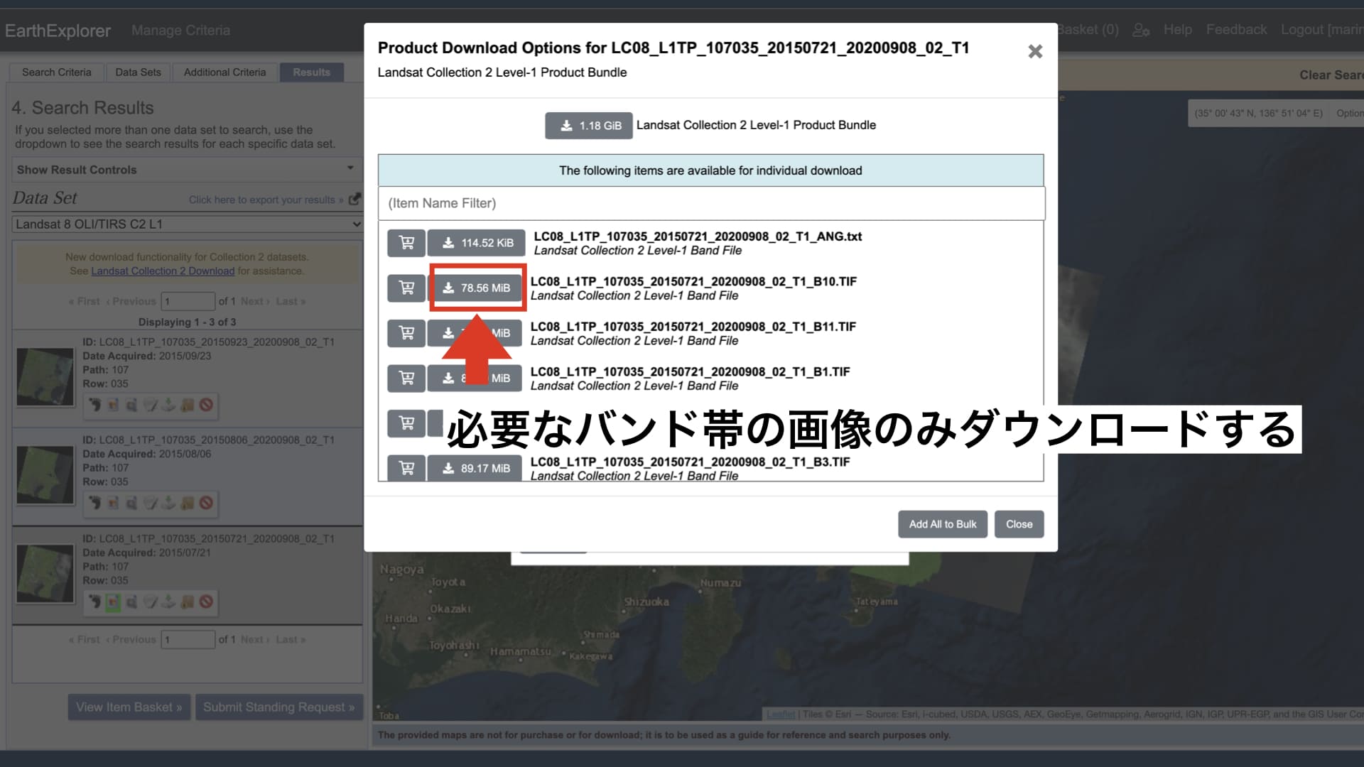Compare browse for the 20150923 scene
This screenshot has height=767, width=1364.
(131, 405)
